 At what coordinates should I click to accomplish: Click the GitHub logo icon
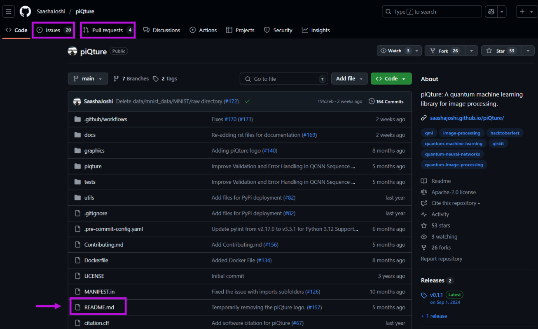pos(25,12)
